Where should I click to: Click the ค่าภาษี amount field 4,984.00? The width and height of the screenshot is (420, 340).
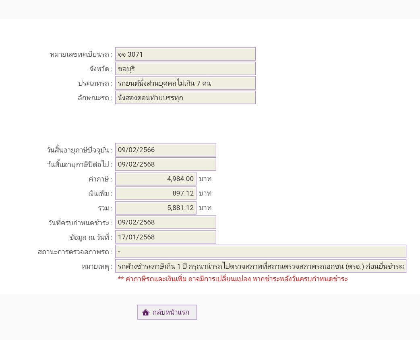(x=155, y=179)
